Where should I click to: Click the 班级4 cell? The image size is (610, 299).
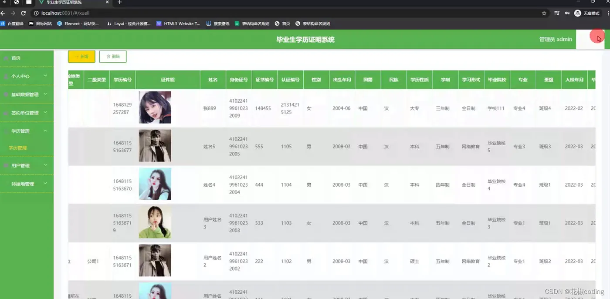[545, 108]
